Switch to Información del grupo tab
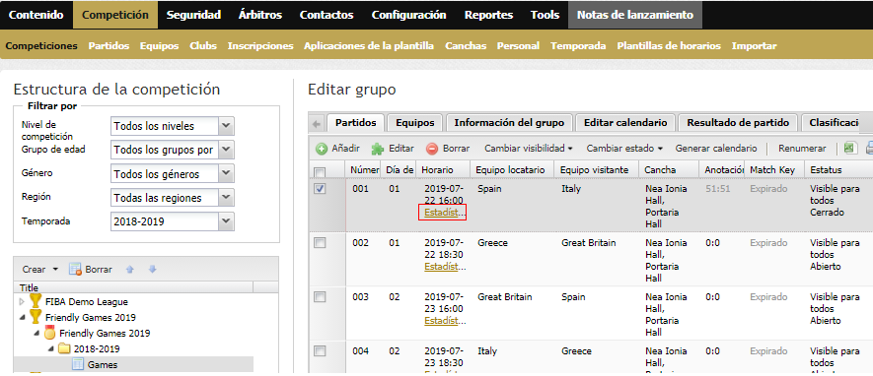Screen dimensions: 873x376 pos(509,123)
